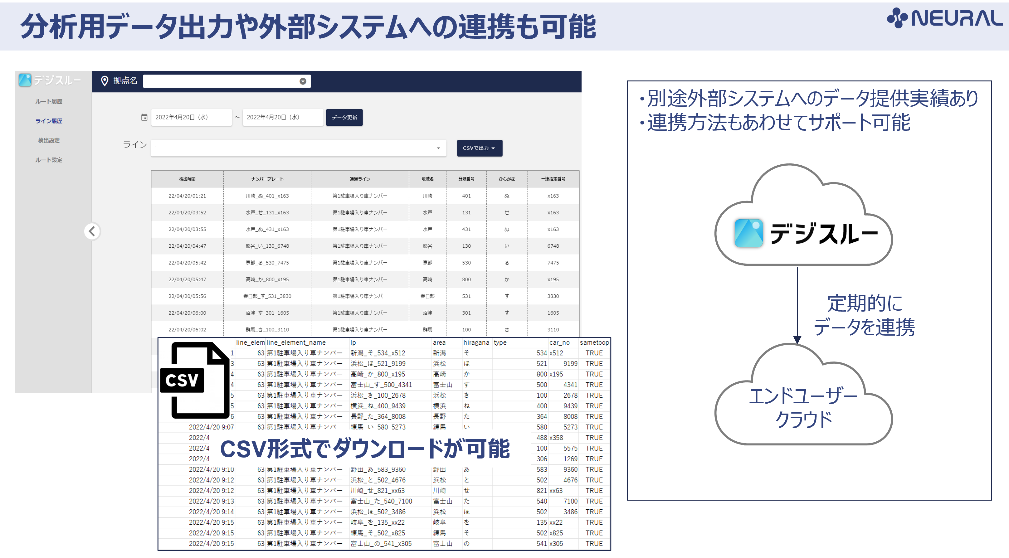Click the large CSV file icon
Screen dimensions: 1009x558
[195, 381]
